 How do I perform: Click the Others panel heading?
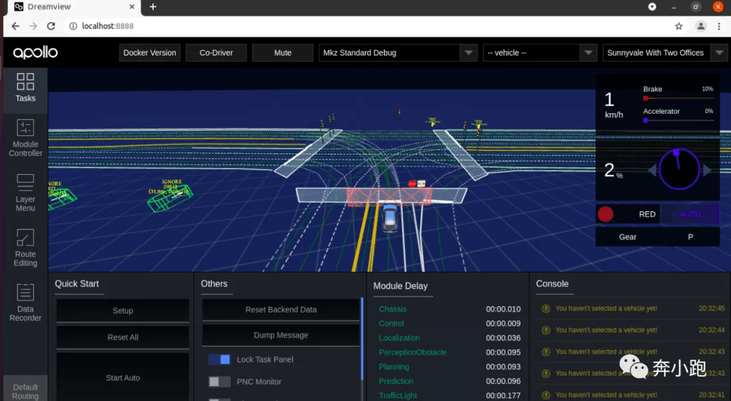(x=214, y=284)
